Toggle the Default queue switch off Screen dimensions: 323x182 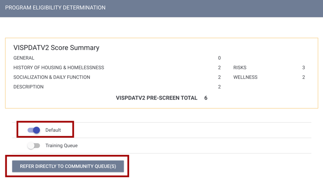pos(34,130)
